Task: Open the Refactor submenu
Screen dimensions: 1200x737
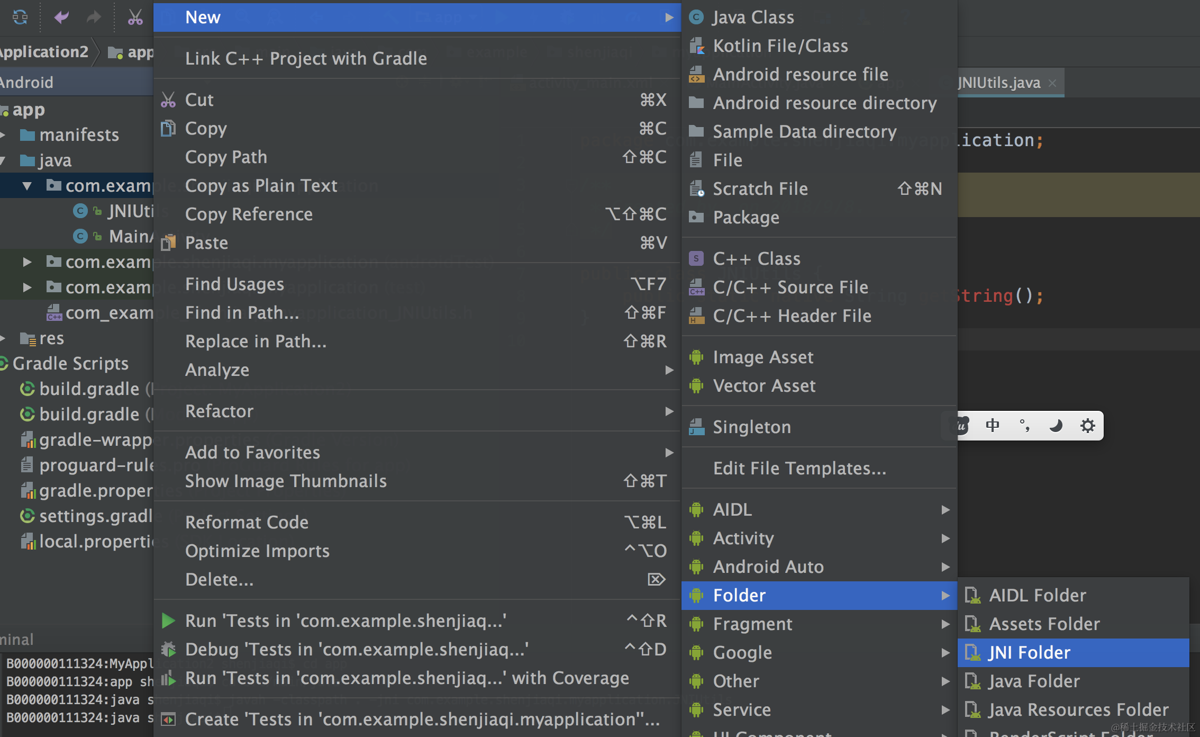Action: coord(219,411)
